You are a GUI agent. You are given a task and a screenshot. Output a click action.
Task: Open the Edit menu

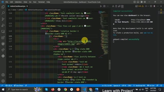[x=11, y=2]
